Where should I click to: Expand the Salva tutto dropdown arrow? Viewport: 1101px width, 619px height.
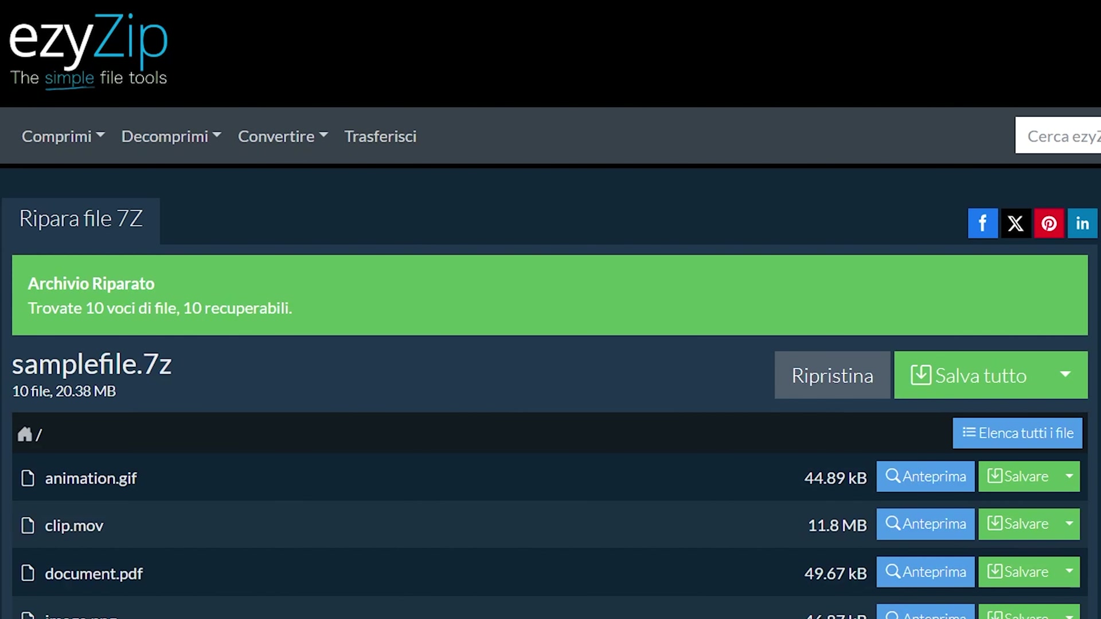pos(1065,375)
